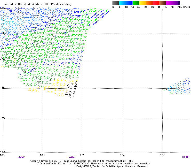
Task: Click the purple '20:27' pass time label
Action: pyautogui.click(x=22, y=157)
